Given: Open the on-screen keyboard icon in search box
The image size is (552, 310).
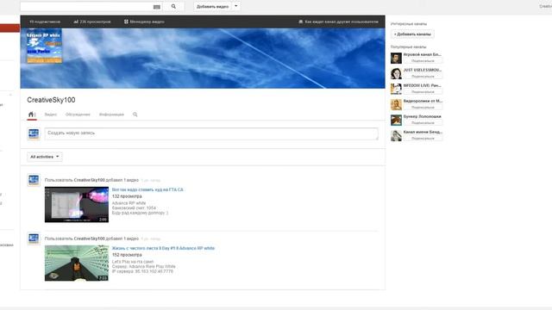Looking at the screenshot, I should [x=157, y=7].
